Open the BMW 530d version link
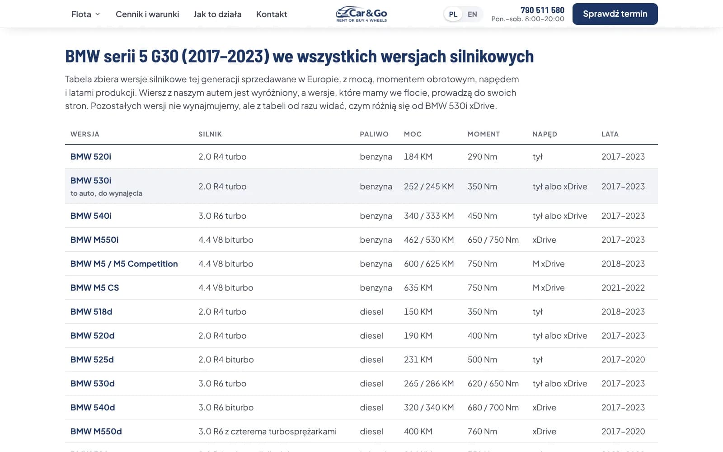Viewport: 723px width, 452px height. tap(93, 384)
